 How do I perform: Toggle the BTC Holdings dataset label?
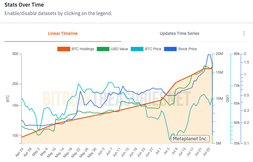coord(83,49)
